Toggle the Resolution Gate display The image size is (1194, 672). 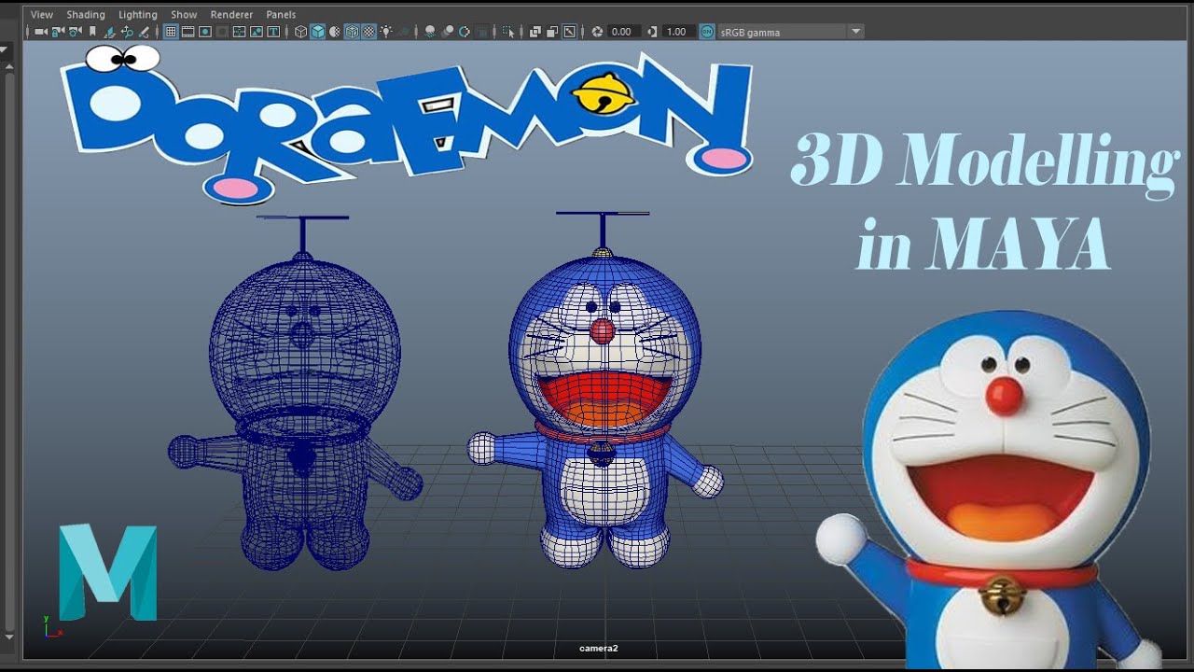[204, 32]
